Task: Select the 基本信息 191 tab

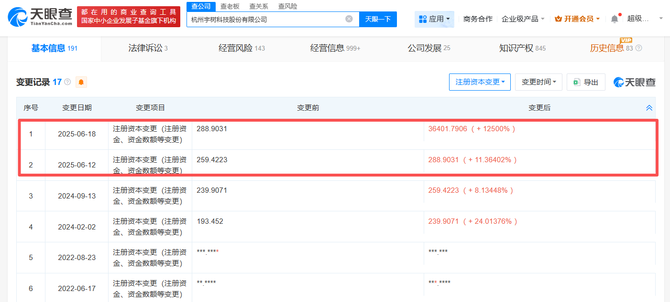Action: [x=54, y=48]
